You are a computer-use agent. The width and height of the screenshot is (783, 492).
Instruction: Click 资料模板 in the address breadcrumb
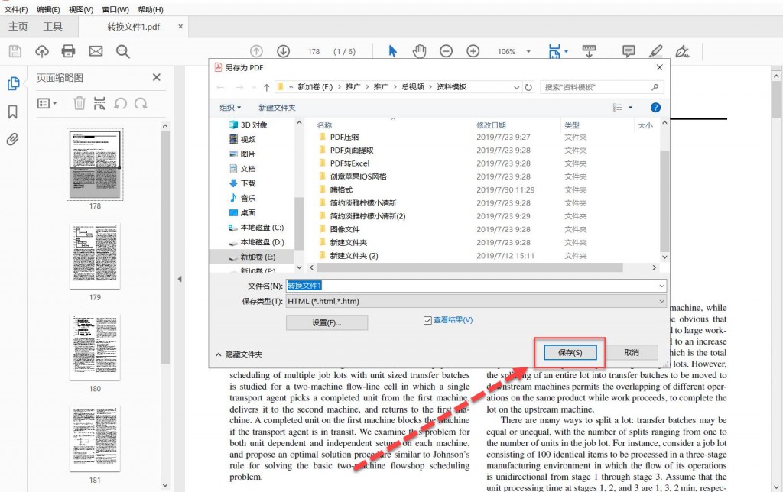pos(452,87)
